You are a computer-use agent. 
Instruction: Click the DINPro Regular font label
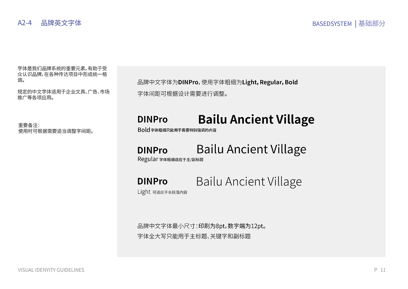[x=152, y=150]
